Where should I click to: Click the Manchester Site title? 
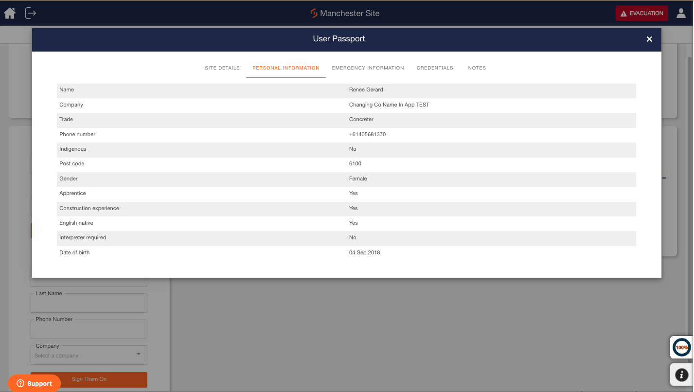[350, 13]
